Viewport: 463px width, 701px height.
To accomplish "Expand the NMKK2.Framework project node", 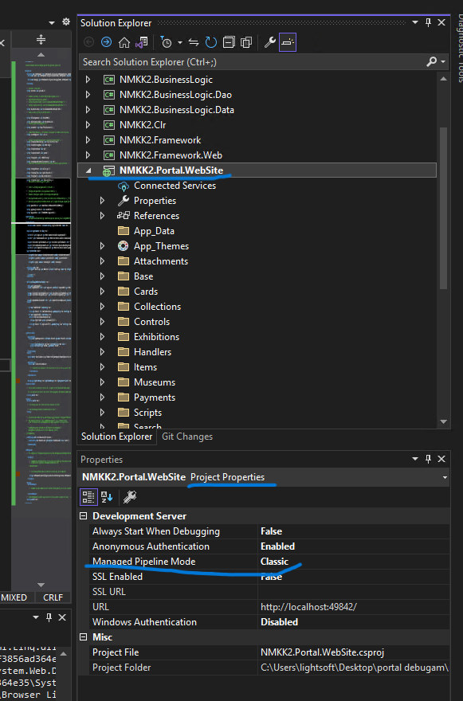I will point(88,140).
